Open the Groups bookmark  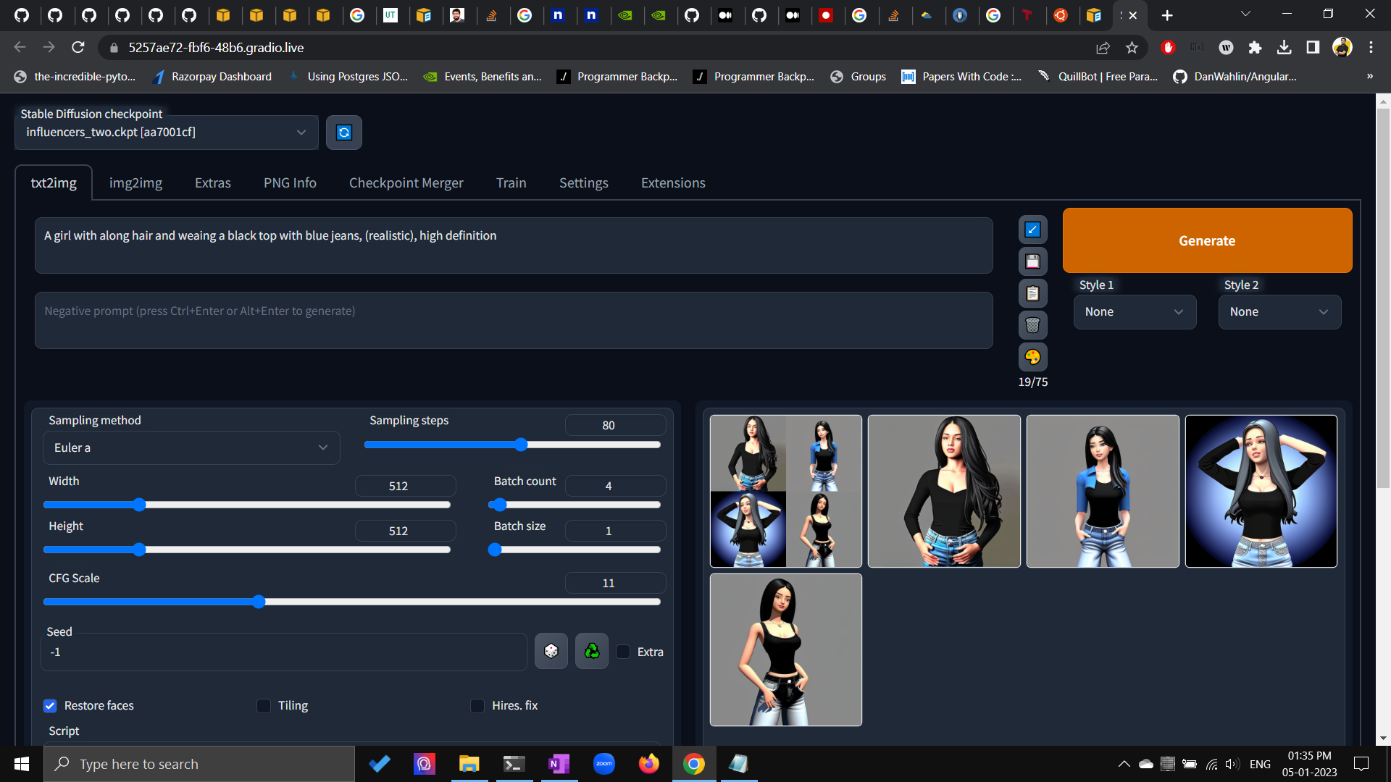click(859, 76)
